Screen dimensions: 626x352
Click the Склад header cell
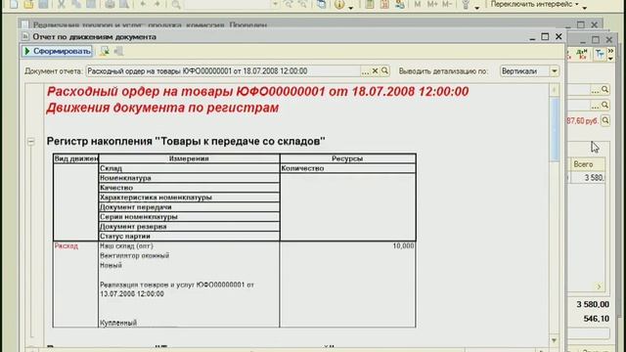click(x=189, y=168)
